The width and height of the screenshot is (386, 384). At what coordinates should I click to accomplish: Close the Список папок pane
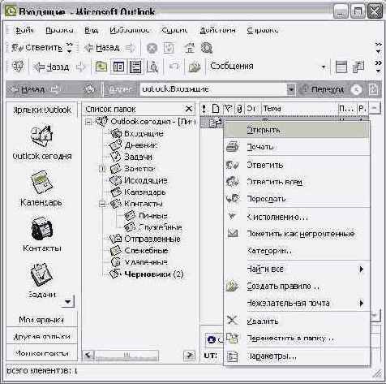(189, 109)
